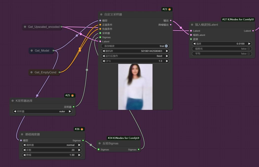Increase the 步数 value with right arrow
259x167 pixels.
[x=79, y=150]
